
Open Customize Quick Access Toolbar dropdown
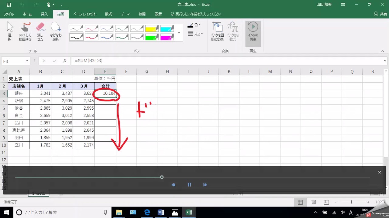point(62,5)
